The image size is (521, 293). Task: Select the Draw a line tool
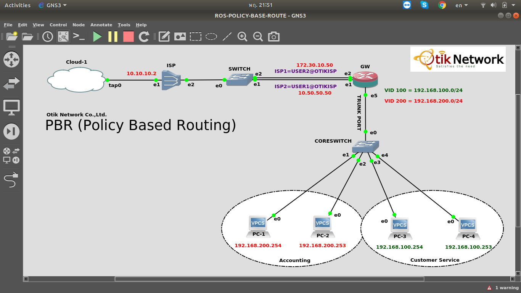click(x=227, y=37)
